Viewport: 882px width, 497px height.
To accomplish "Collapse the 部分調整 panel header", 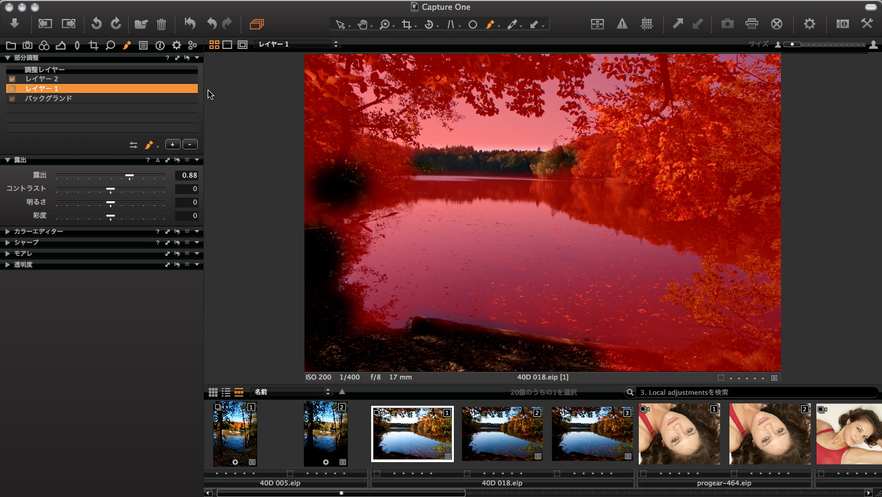I will coord(7,58).
